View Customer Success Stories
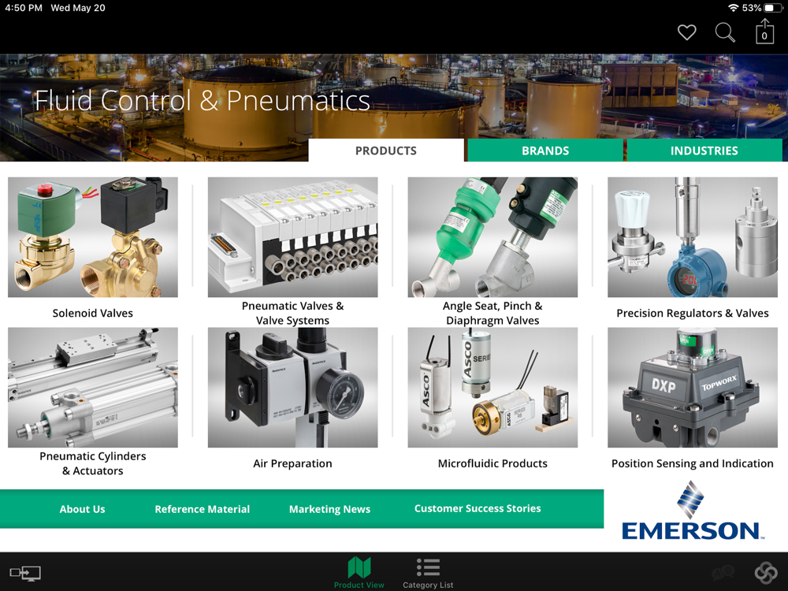 point(478,508)
